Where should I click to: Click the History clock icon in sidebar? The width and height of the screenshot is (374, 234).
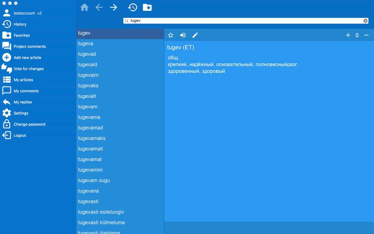tap(7, 24)
